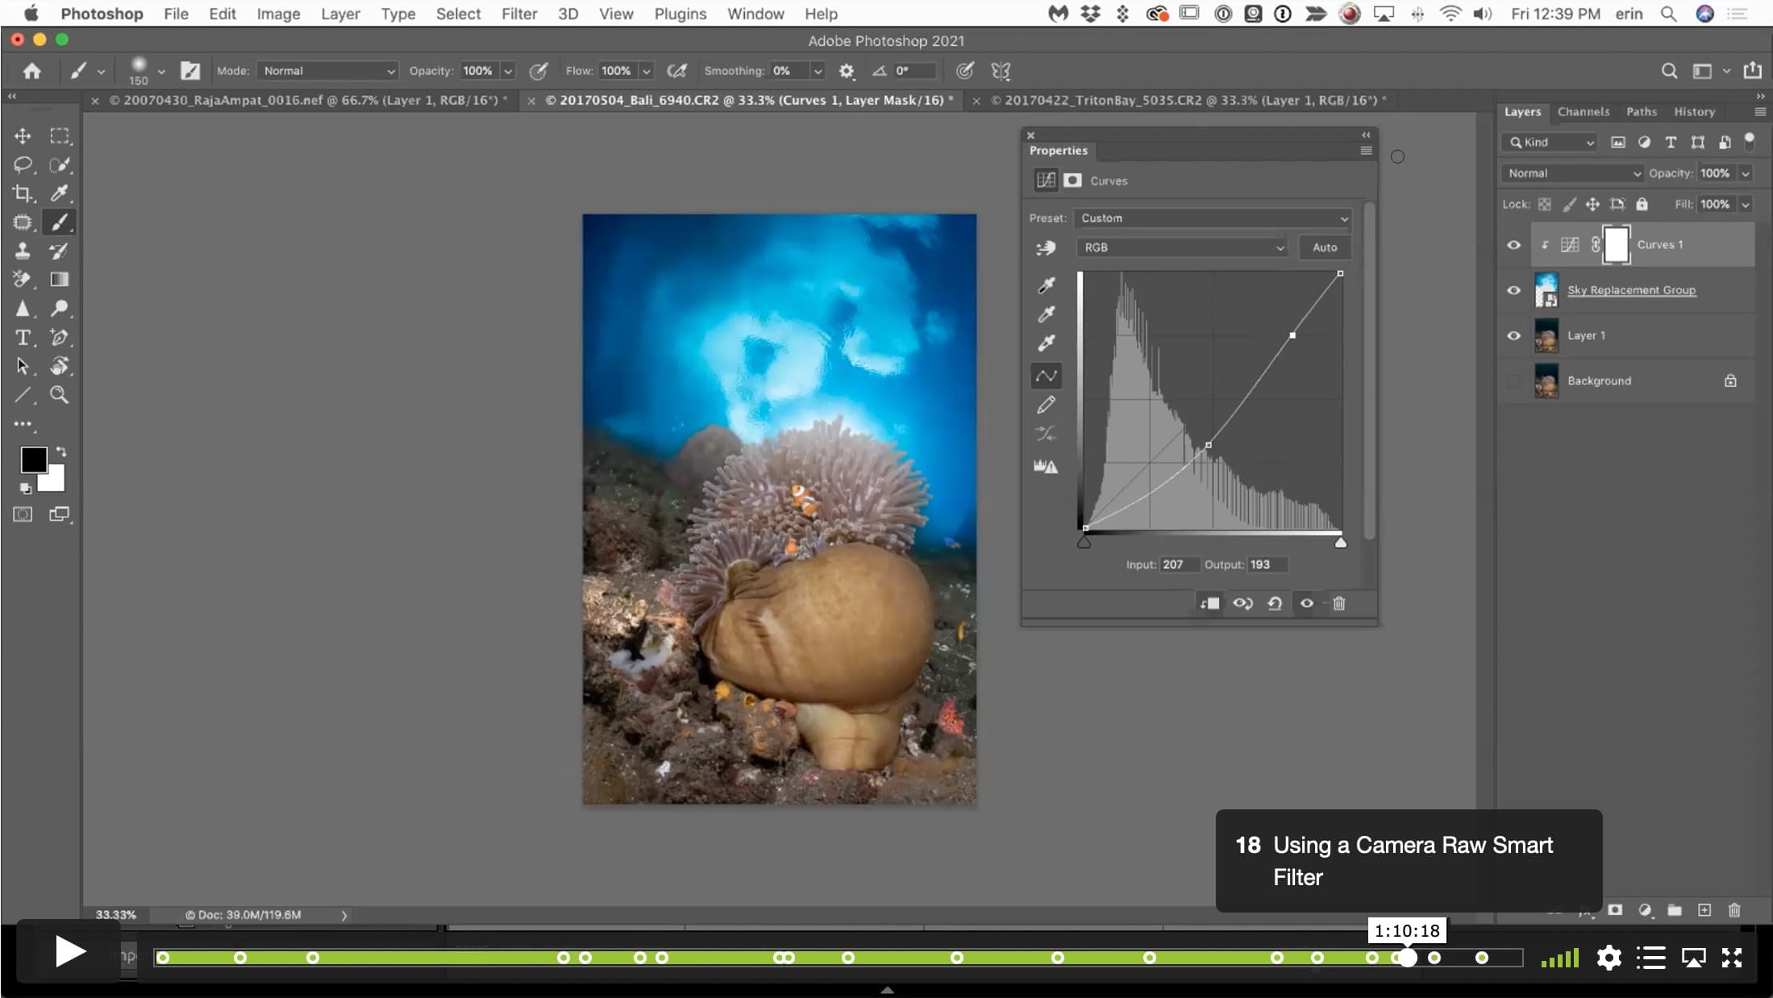Switch to the Channels tab

[1583, 112]
